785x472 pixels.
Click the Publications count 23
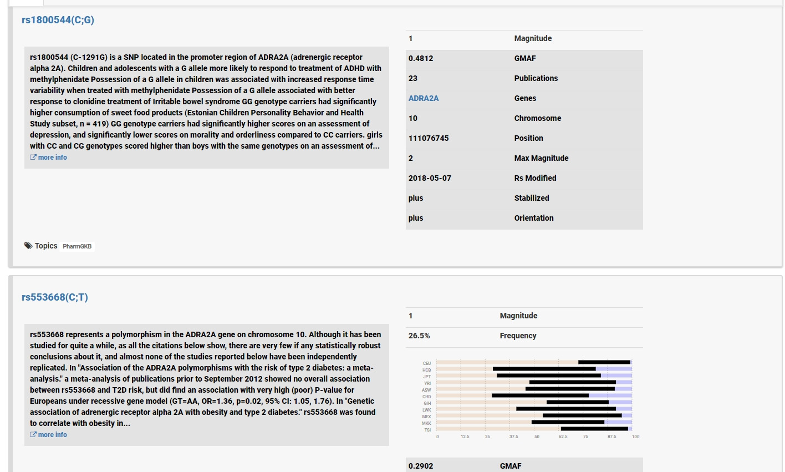coord(413,78)
